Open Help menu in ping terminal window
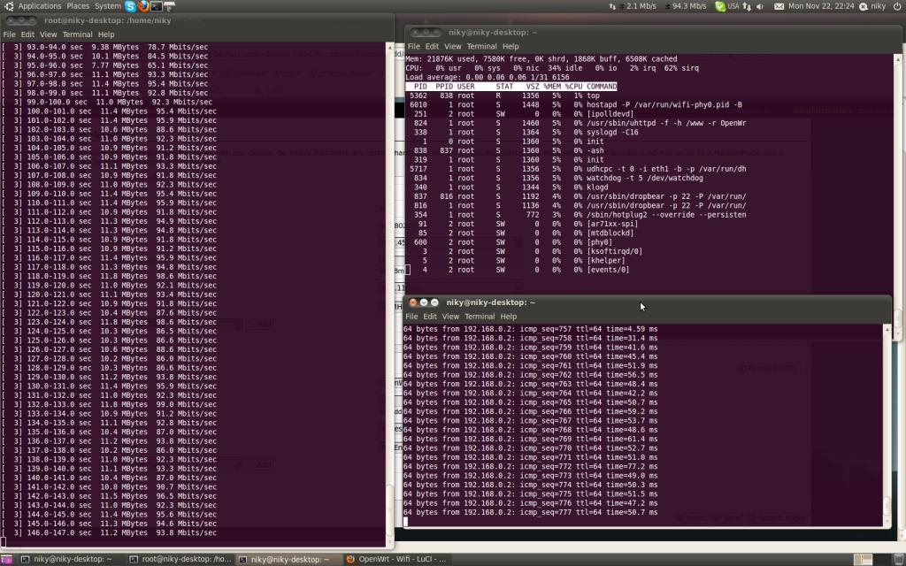906x566 pixels. (x=508, y=316)
